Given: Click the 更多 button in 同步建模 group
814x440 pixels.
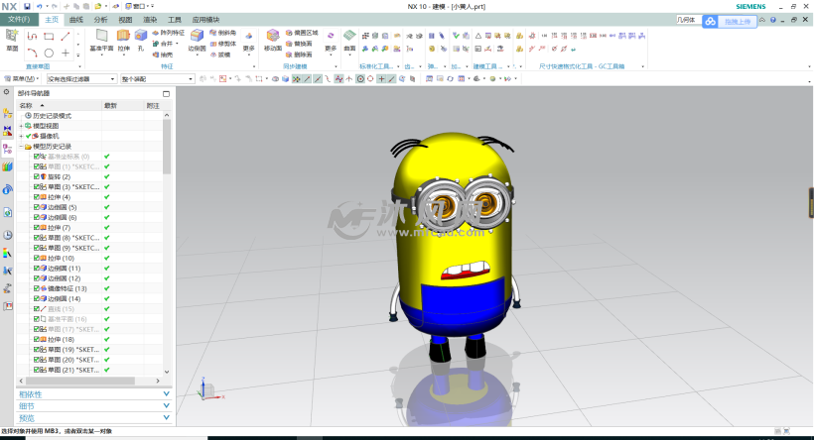Looking at the screenshot, I should click(x=331, y=41).
